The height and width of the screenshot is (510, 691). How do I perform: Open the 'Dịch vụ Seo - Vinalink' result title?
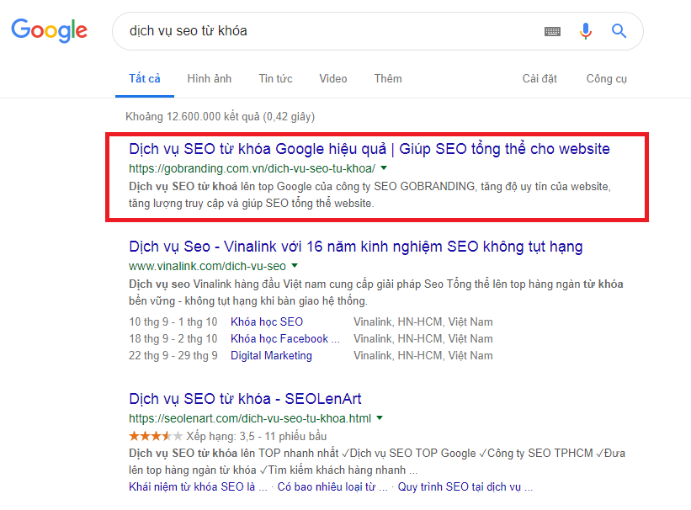tap(356, 247)
